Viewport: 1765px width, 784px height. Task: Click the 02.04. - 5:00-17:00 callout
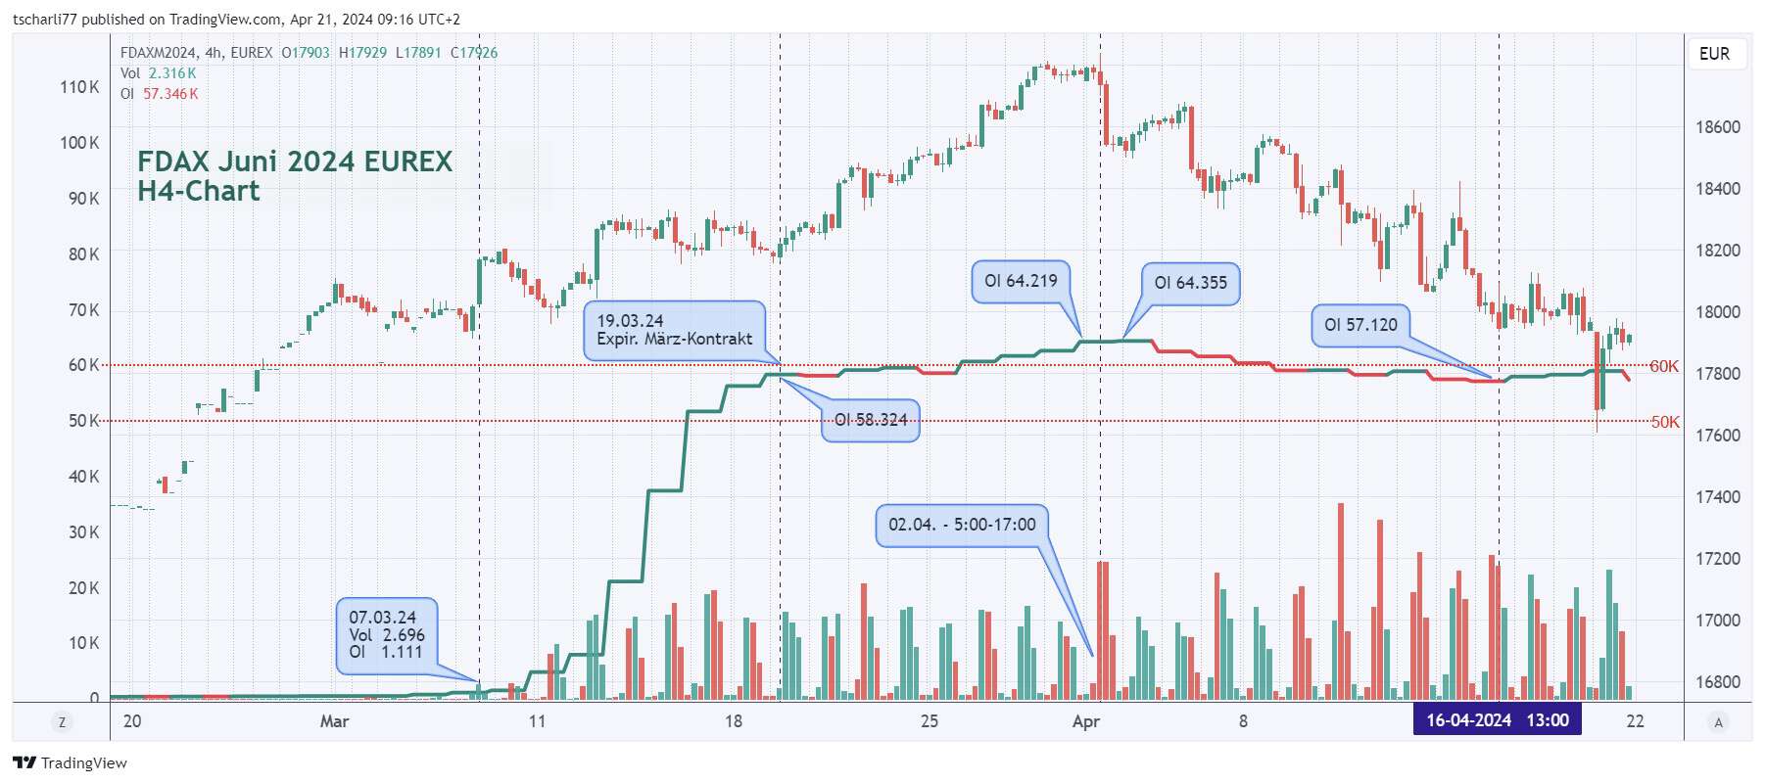962,525
